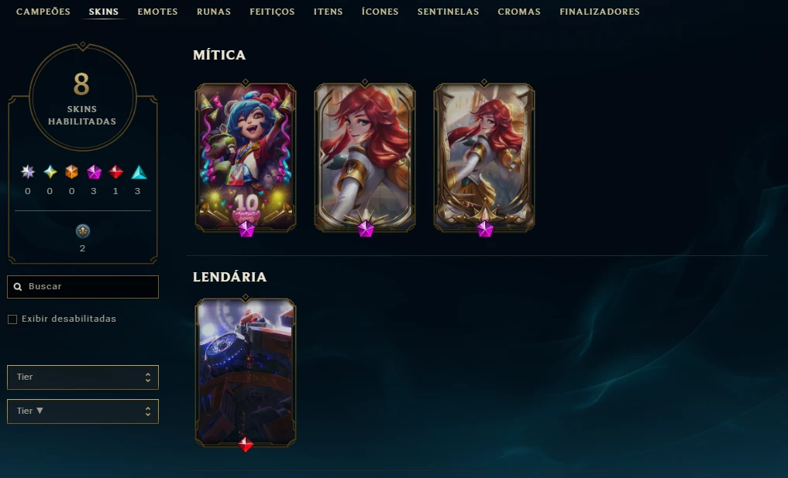Enable the Exibir desabilitadas checkbox

[x=12, y=319]
